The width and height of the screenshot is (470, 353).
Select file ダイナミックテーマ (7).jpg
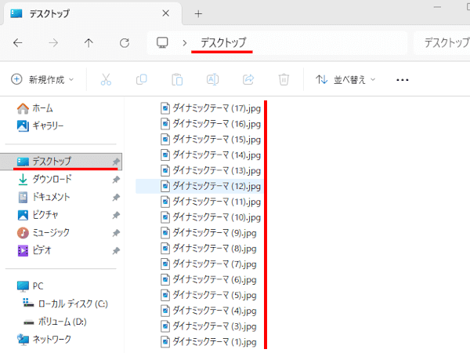point(208,264)
